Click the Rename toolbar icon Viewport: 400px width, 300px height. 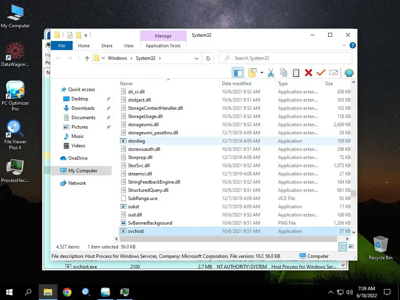(x=334, y=73)
